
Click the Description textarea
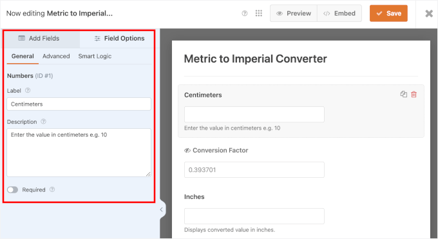tap(79, 153)
